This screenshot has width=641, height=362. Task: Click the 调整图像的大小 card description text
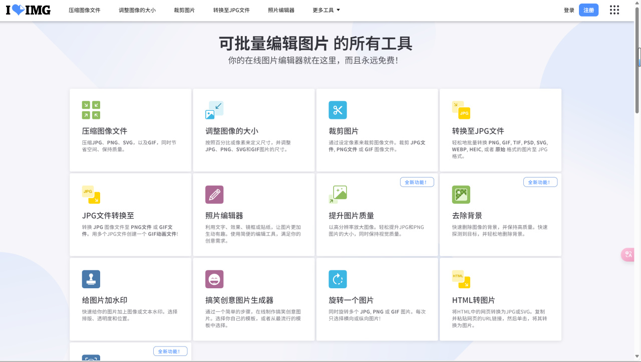point(248,146)
